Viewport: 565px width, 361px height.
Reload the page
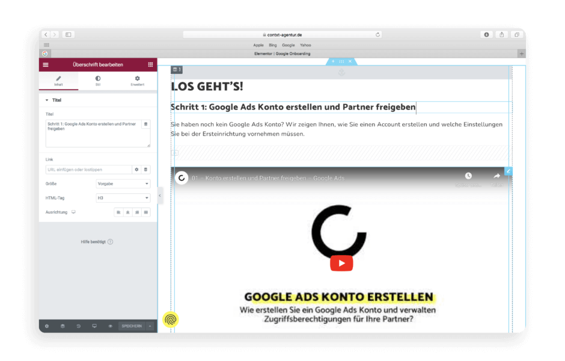pos(377,35)
